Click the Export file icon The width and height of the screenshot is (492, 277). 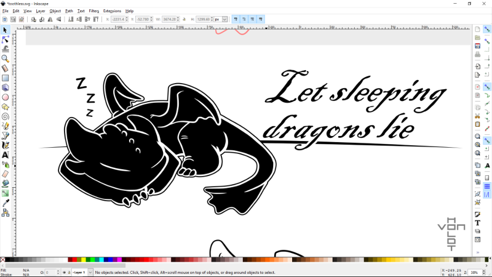click(478, 74)
